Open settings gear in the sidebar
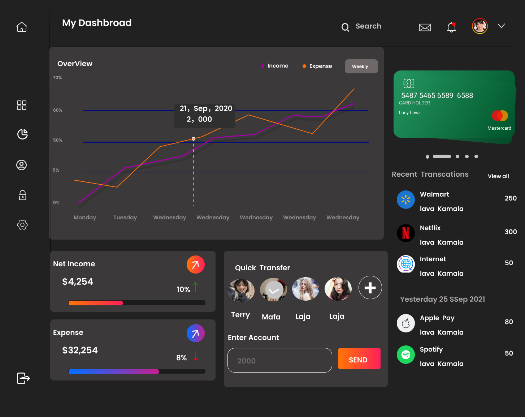 click(22, 225)
